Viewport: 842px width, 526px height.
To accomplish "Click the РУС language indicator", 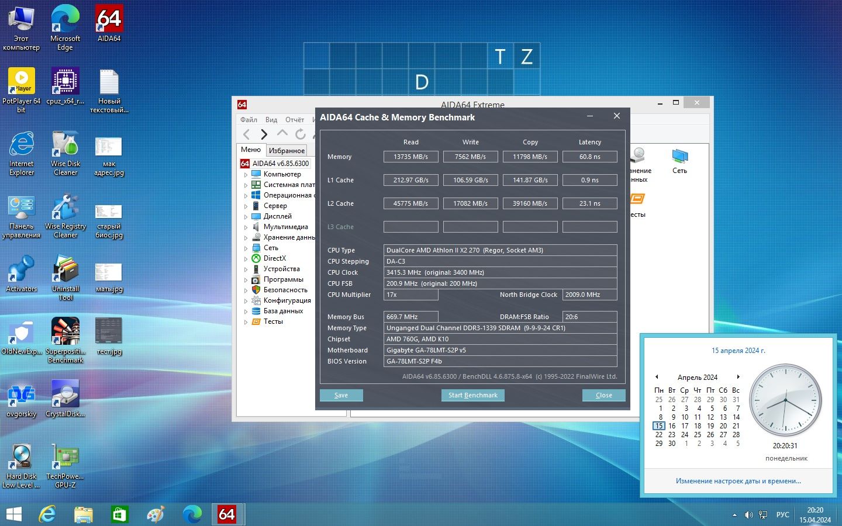I will click(x=782, y=515).
